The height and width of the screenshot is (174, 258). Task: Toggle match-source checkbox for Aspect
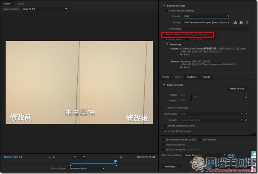click(246, 120)
